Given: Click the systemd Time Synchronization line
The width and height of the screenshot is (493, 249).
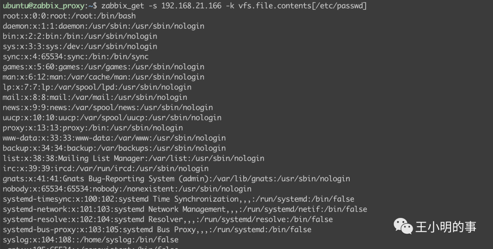Looking at the screenshot, I should tap(178, 199).
